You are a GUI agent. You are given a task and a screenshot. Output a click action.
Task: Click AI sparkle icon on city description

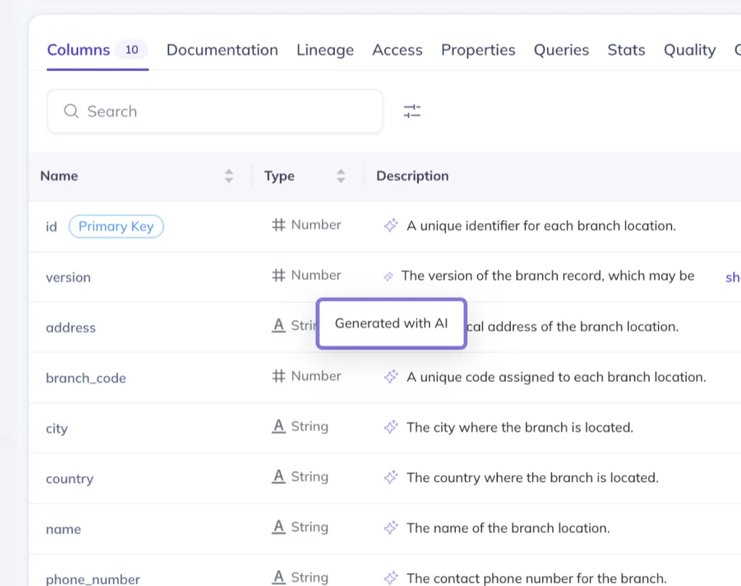coord(391,428)
